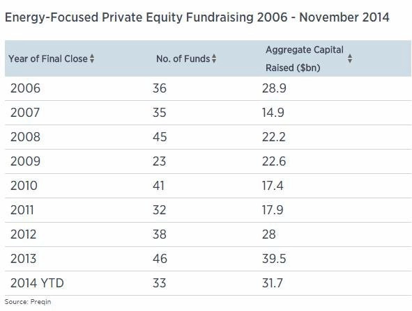Click the No. of Funds header label
This screenshot has height=311, width=412.
coord(183,58)
